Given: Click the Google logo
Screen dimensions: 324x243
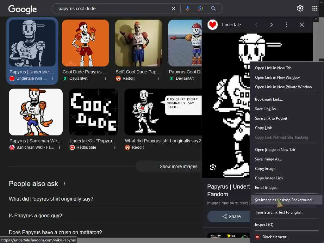Looking at the screenshot, I should [22, 9].
